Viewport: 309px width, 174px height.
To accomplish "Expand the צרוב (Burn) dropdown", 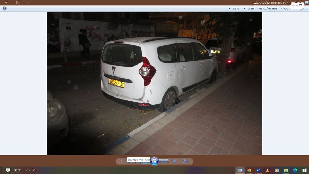I will [244, 8].
